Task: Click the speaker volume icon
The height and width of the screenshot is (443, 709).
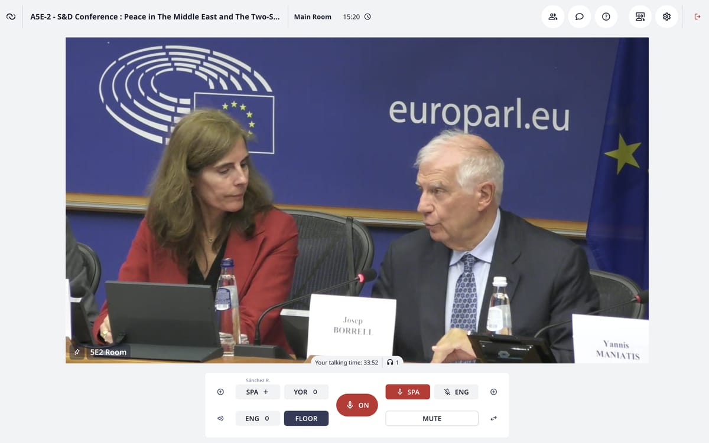Action: click(220, 418)
